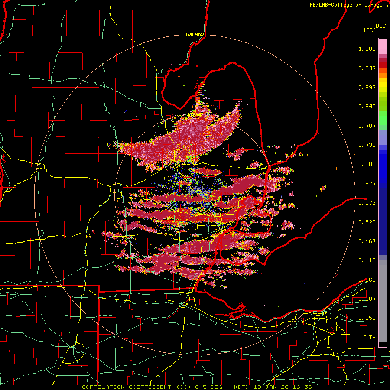The height and width of the screenshot is (390, 390).
Task: Click the TH threshold label on the legend
Action: point(372,338)
